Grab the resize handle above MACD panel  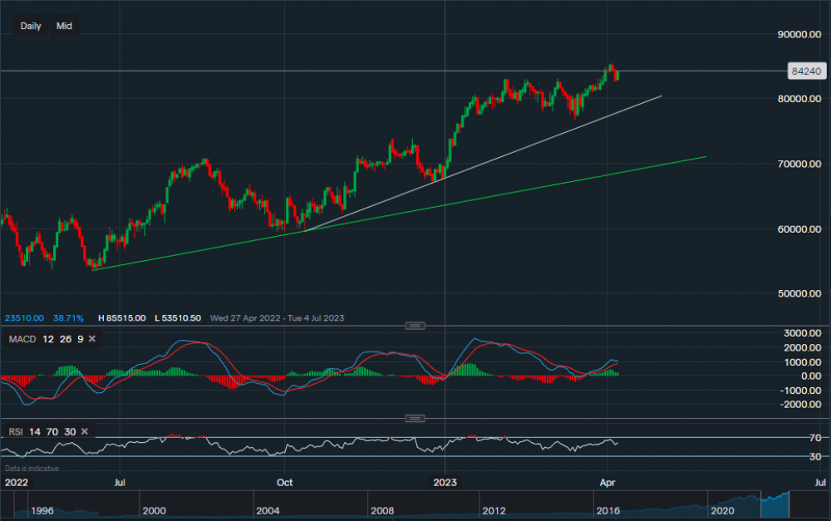(x=415, y=325)
